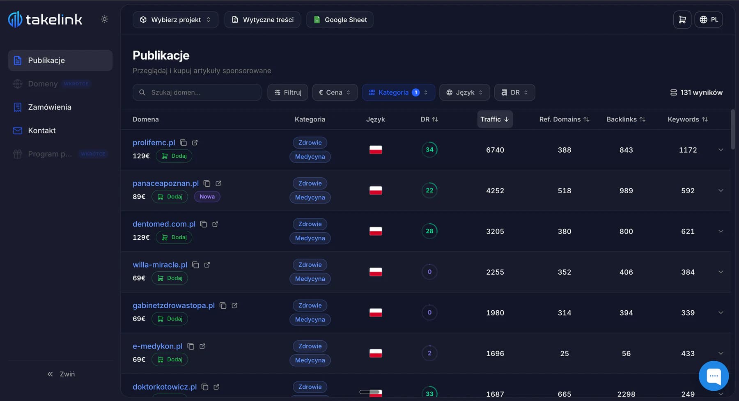Copy e-medykon.pl domain icon
The image size is (739, 401).
pyautogui.click(x=191, y=346)
